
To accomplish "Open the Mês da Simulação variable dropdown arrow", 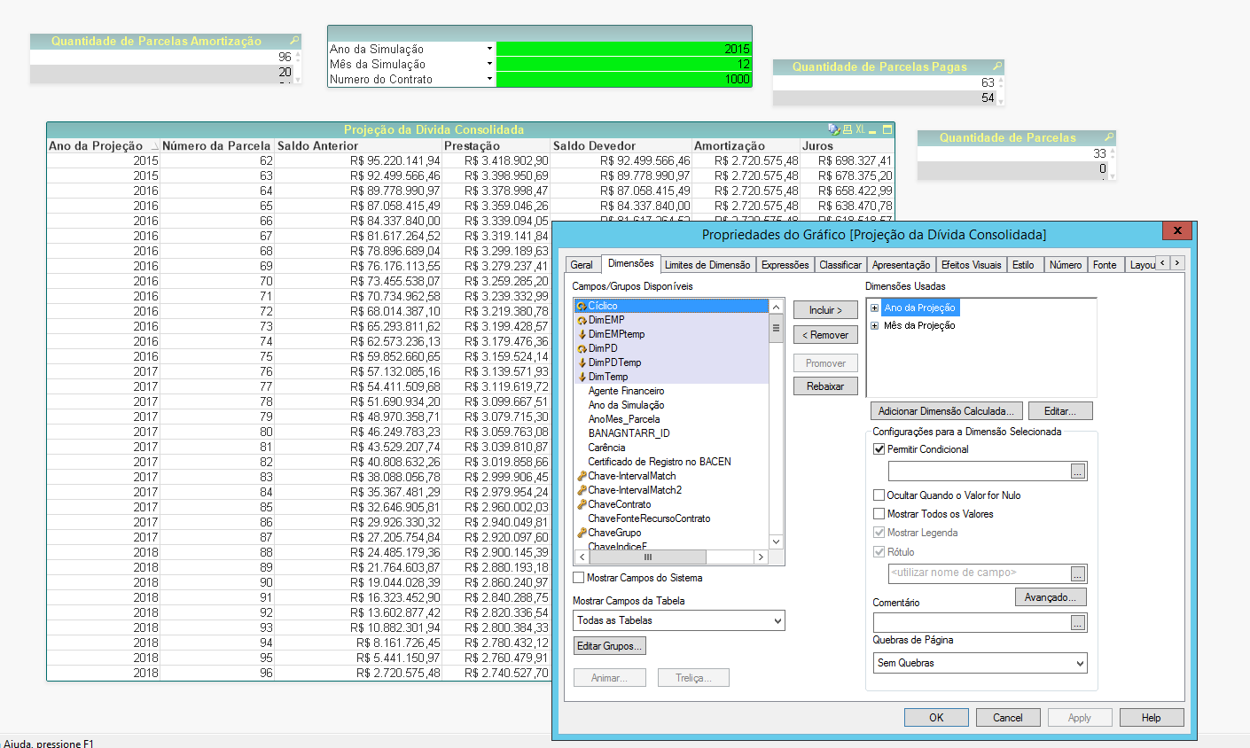I will pos(489,64).
